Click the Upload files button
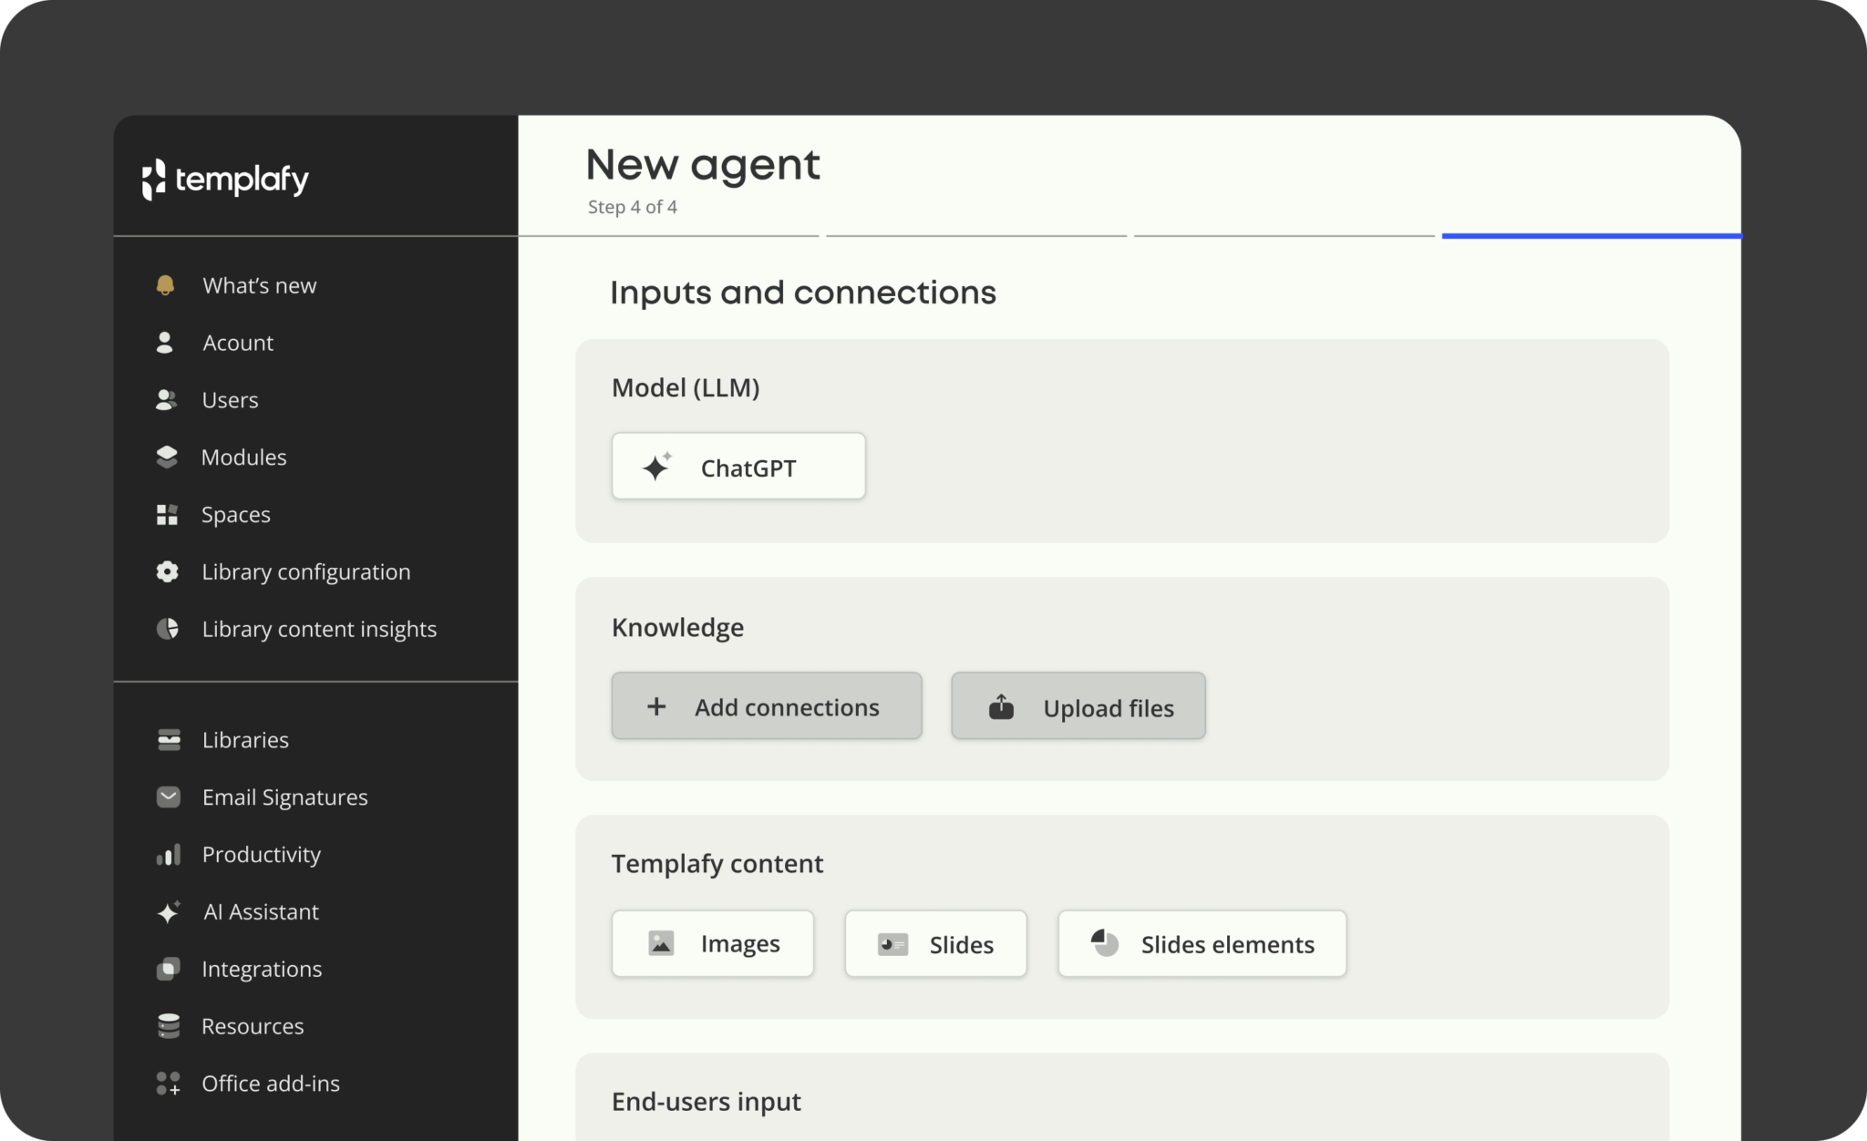1867x1141 pixels. point(1078,707)
